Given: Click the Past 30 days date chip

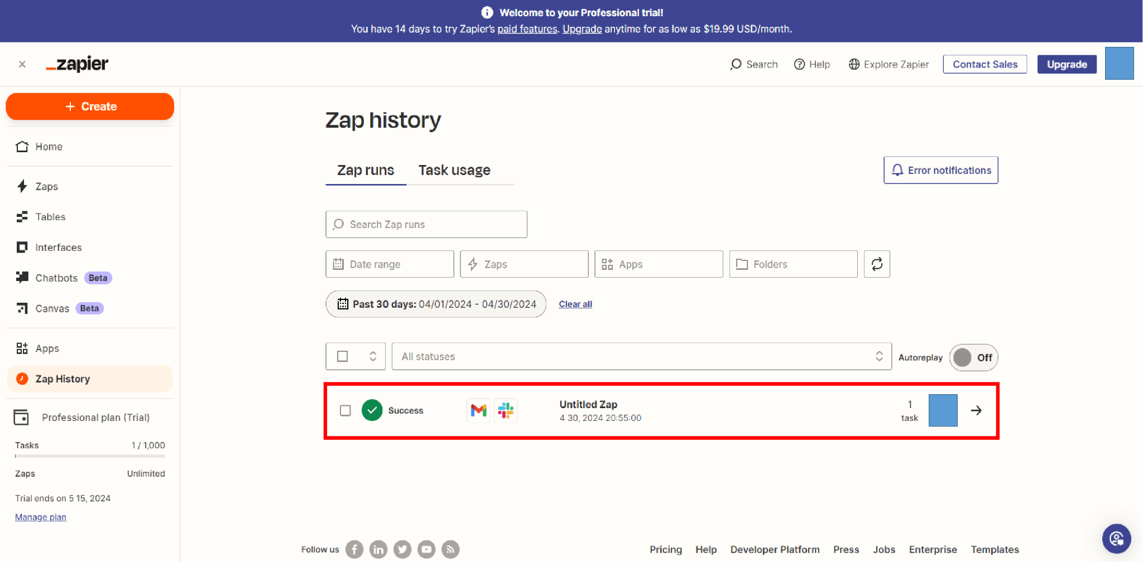Looking at the screenshot, I should click(x=436, y=304).
